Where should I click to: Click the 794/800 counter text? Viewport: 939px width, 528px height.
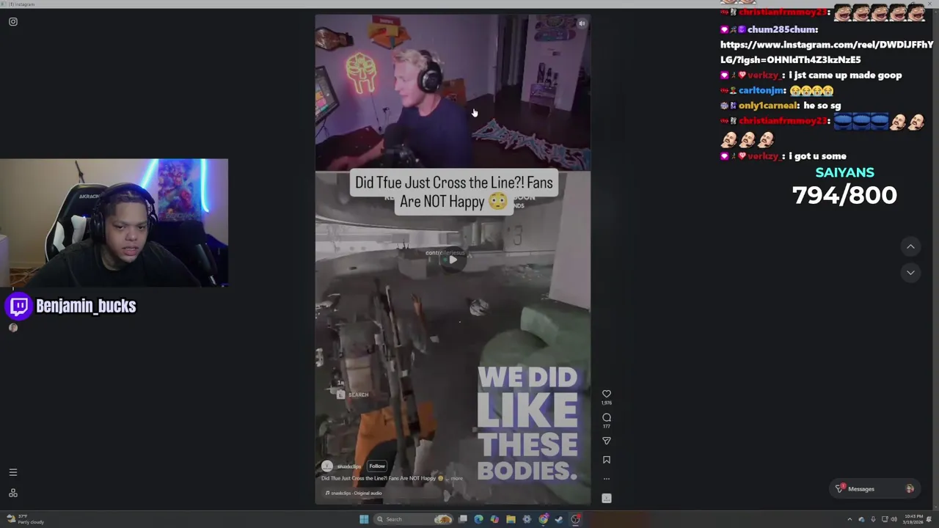844,195
